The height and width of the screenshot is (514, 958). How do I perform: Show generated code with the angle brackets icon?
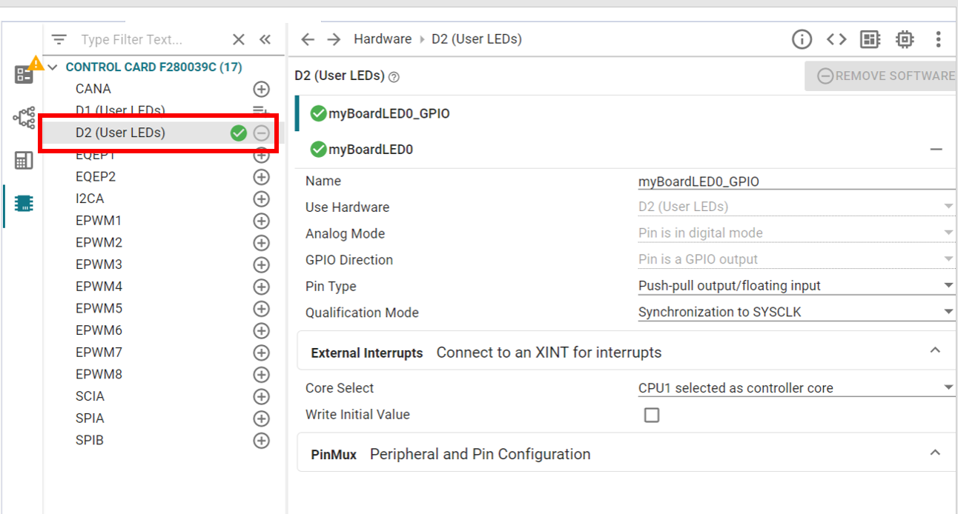pyautogui.click(x=836, y=40)
